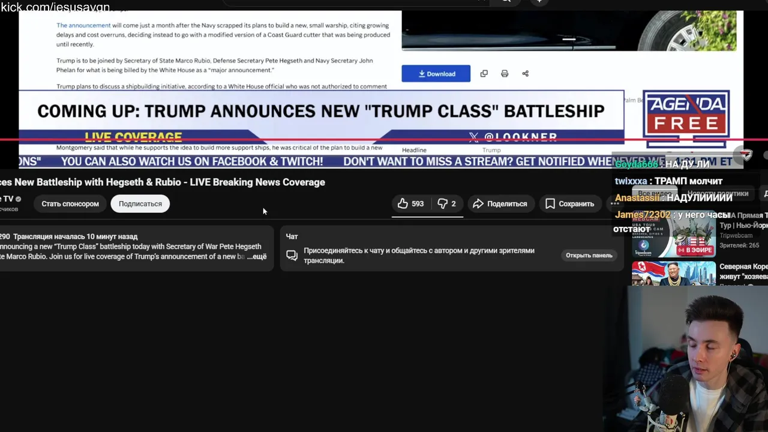Click the verified checkmark beside channel name
Screen dimensions: 768x432
[18, 199]
